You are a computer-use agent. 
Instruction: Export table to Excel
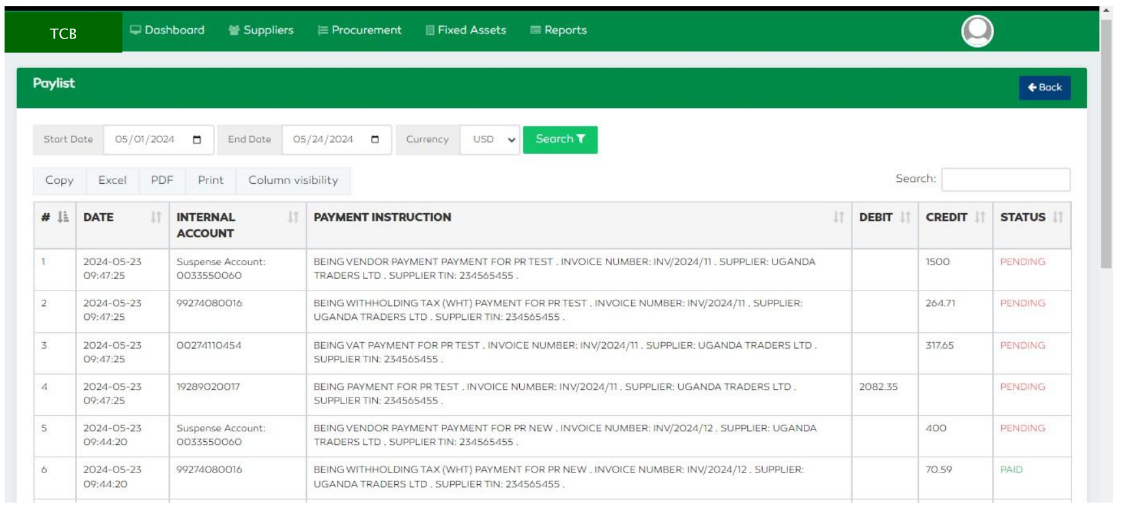[112, 181]
